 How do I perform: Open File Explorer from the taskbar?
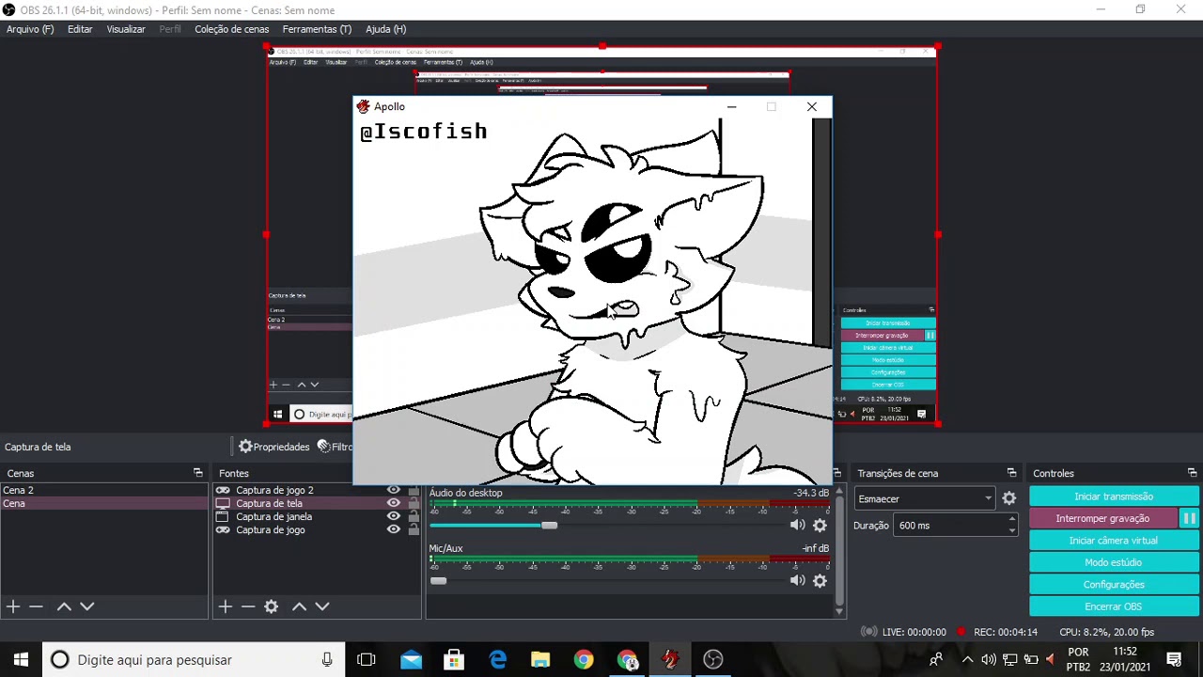click(x=540, y=659)
